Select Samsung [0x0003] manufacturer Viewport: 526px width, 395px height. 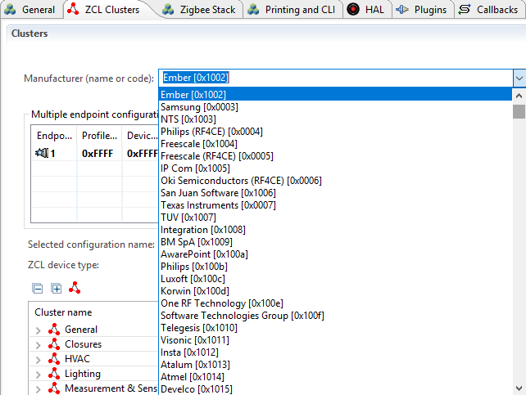(x=335, y=107)
